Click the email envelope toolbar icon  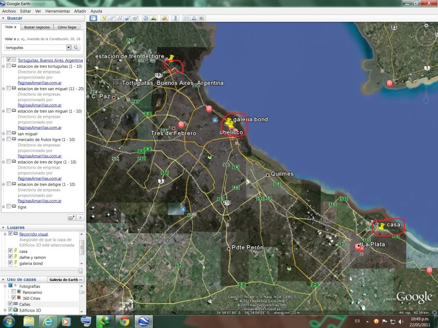186,18
